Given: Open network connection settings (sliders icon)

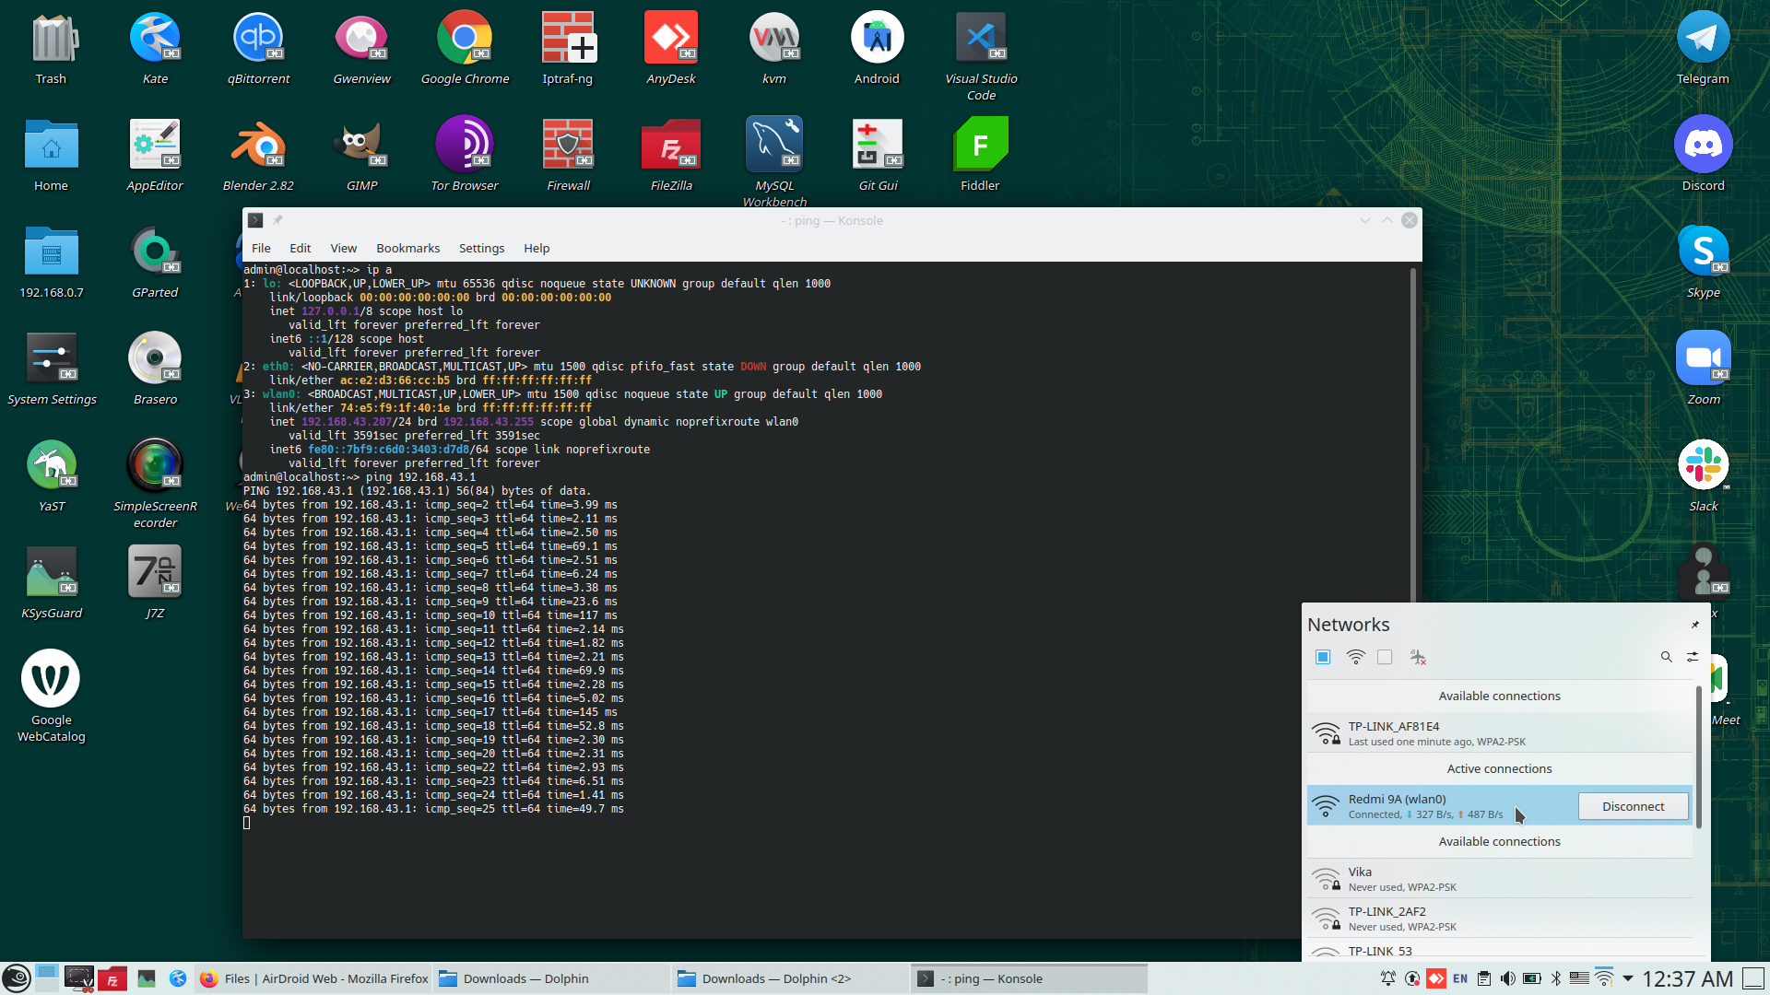Looking at the screenshot, I should 1693,657.
